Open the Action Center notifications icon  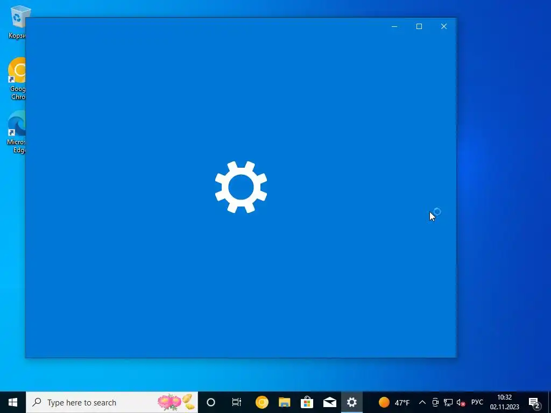[x=534, y=402]
